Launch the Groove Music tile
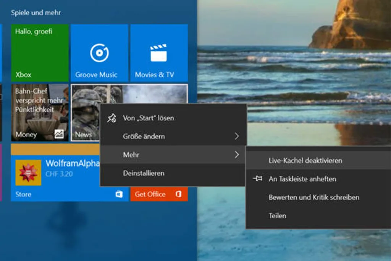The height and width of the screenshot is (261, 391). (x=99, y=53)
